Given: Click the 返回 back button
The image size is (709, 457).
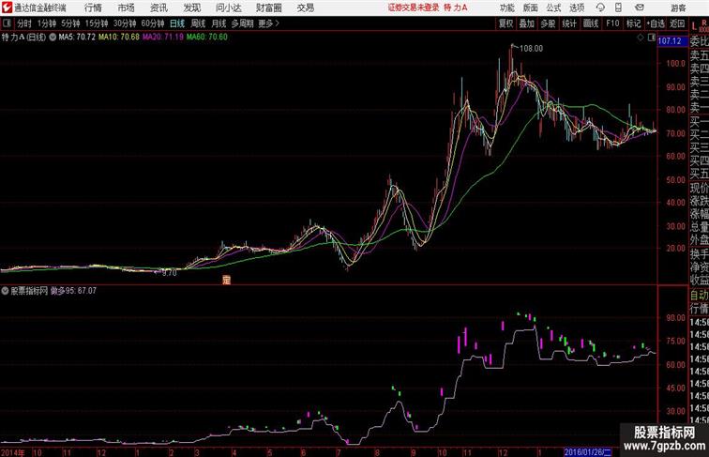Looking at the screenshot, I should [x=677, y=23].
